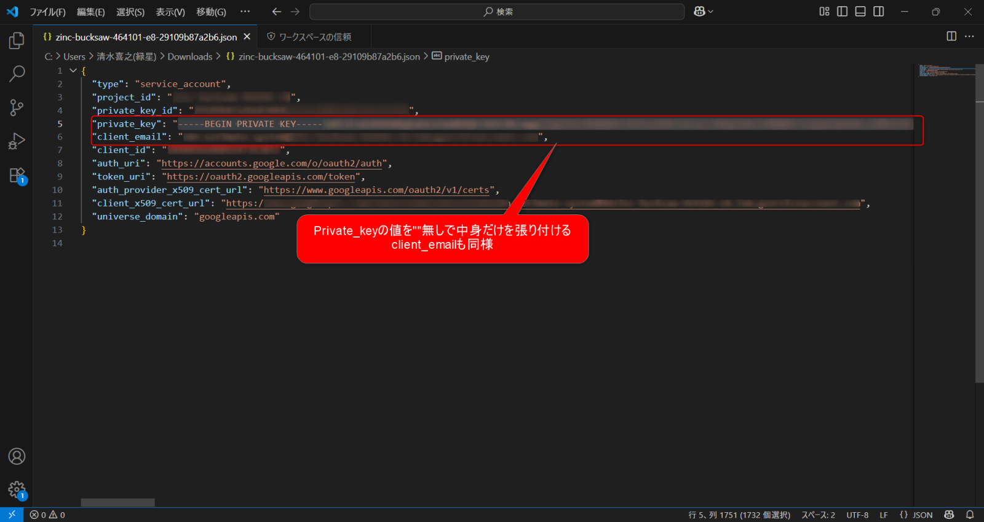Open the ファイル(F) menu
This screenshot has height=522, width=984.
click(47, 12)
